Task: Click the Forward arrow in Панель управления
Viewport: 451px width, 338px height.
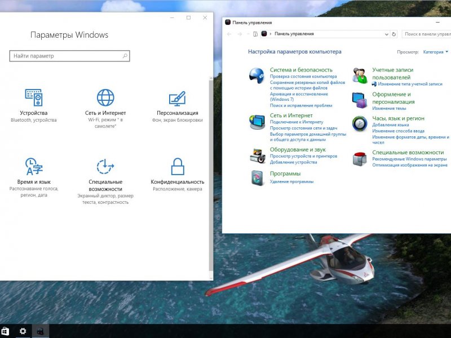Action: 239,34
